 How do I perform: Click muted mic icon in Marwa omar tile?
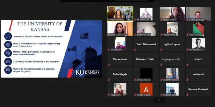click(109, 65)
